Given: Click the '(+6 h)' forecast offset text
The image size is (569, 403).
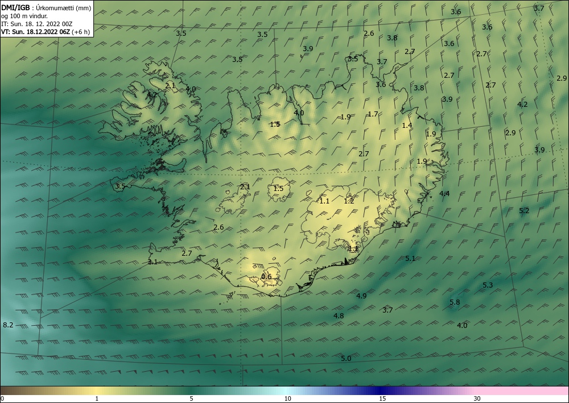Looking at the screenshot, I should click(81, 32).
